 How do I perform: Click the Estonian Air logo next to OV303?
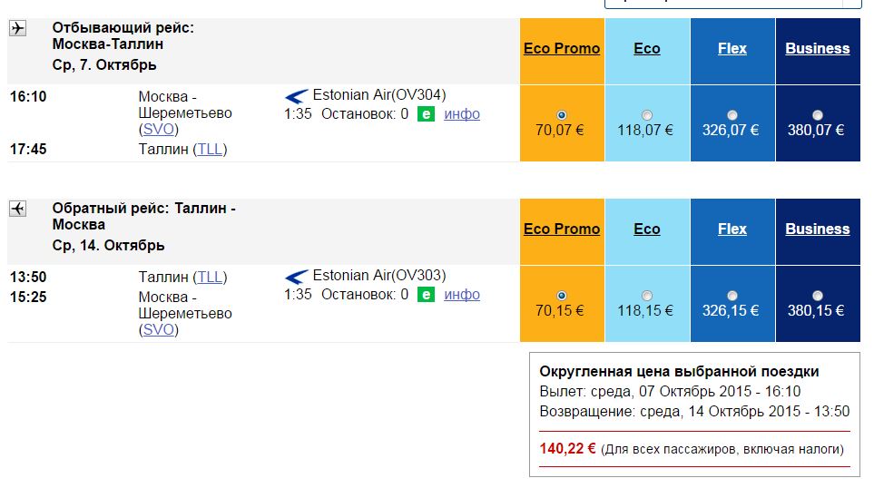tap(297, 277)
